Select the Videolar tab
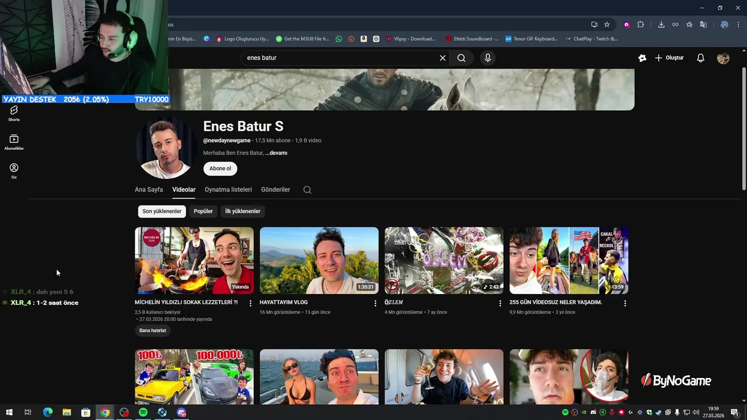The width and height of the screenshot is (747, 420). (184, 190)
